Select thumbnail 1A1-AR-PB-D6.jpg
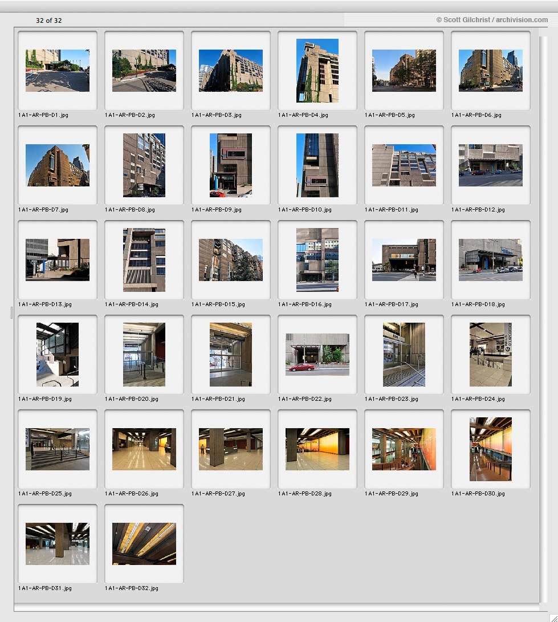Image resolution: width=558 pixels, height=622 pixels. 491,71
